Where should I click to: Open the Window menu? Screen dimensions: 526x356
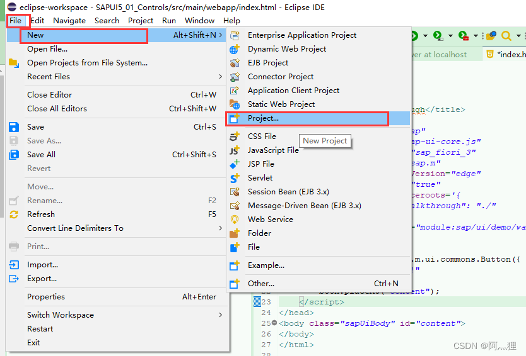(199, 20)
